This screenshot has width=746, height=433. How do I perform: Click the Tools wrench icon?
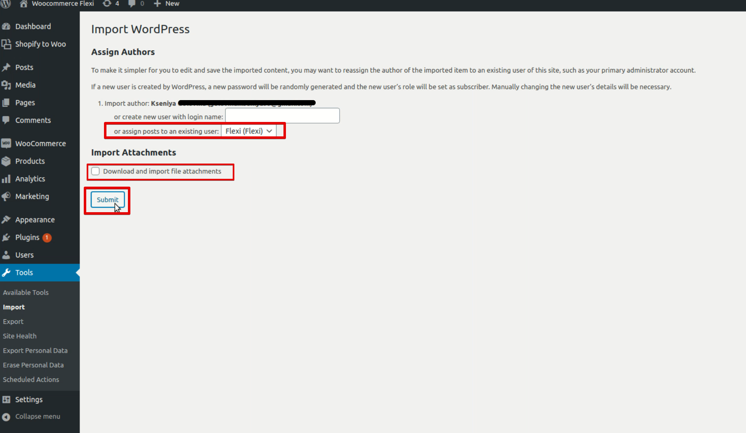(x=6, y=272)
